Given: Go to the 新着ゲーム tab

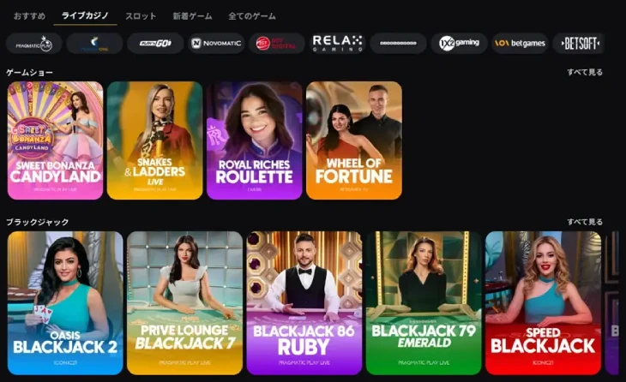Looking at the screenshot, I should pos(192,16).
